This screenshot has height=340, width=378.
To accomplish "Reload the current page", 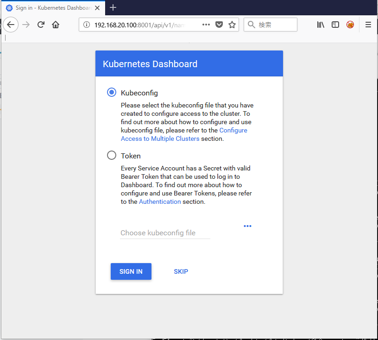I will click(41, 25).
